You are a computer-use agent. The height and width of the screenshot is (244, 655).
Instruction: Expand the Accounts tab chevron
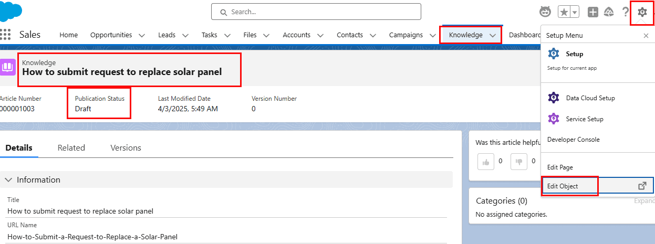[x=320, y=35]
